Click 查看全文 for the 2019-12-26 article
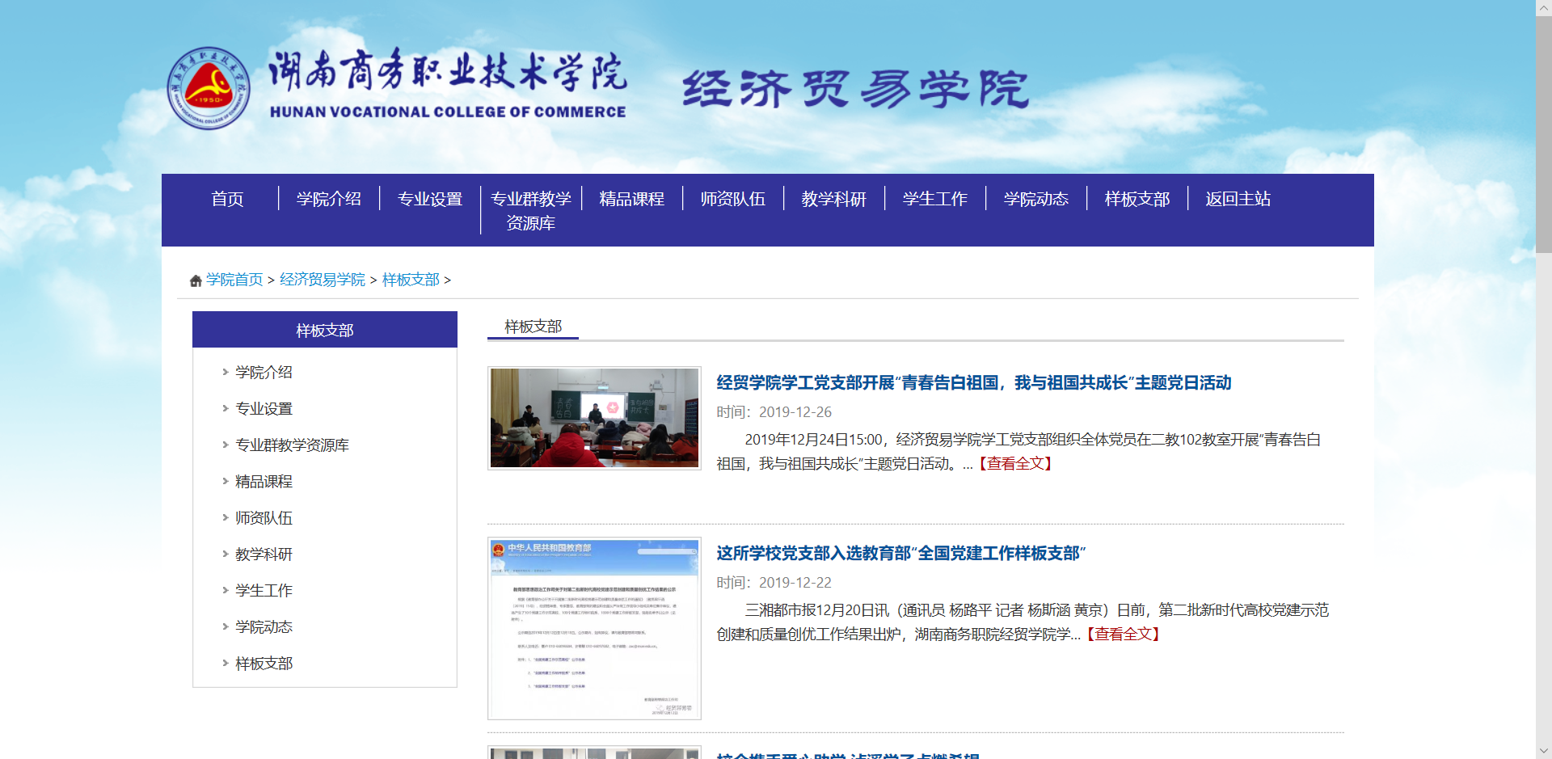 (x=1015, y=464)
